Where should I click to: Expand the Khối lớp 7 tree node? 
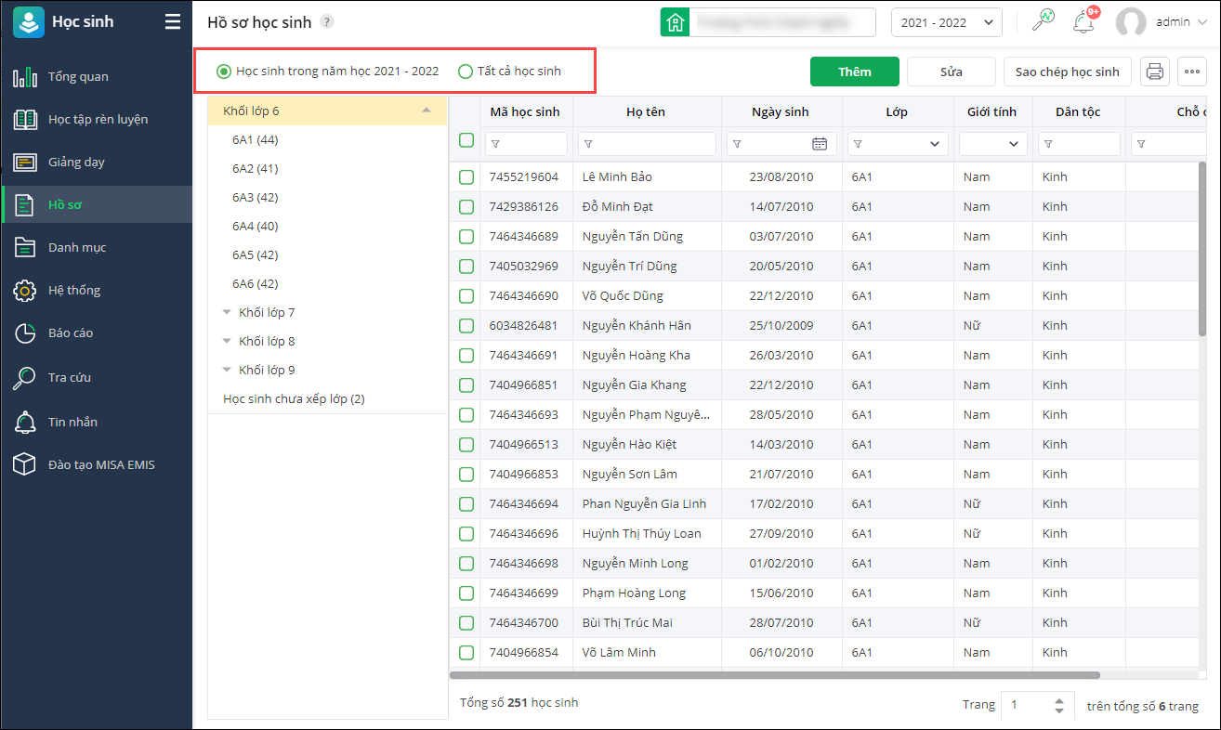pos(227,313)
